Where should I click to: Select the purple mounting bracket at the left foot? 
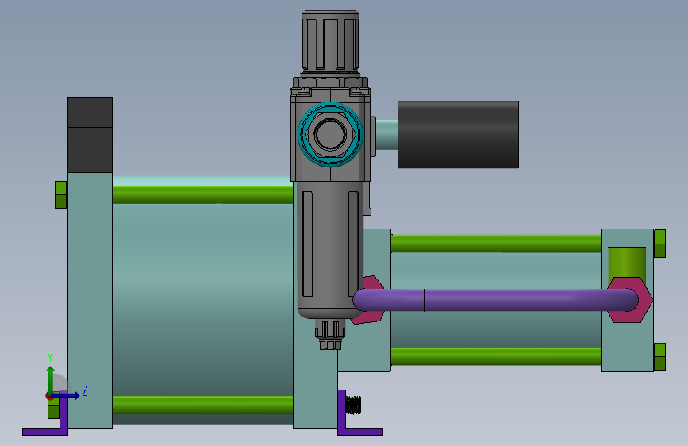(45, 432)
